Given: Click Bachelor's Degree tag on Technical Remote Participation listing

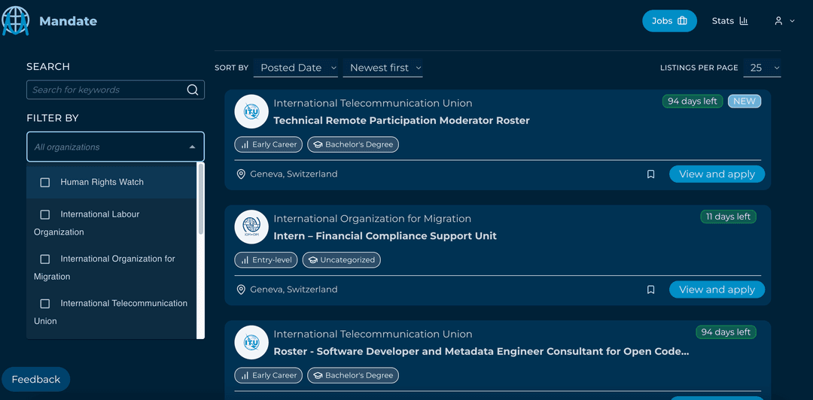Looking at the screenshot, I should (353, 144).
